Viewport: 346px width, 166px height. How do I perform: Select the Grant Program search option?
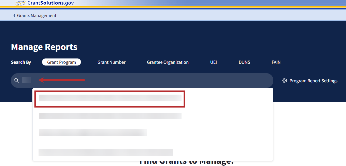61,62
